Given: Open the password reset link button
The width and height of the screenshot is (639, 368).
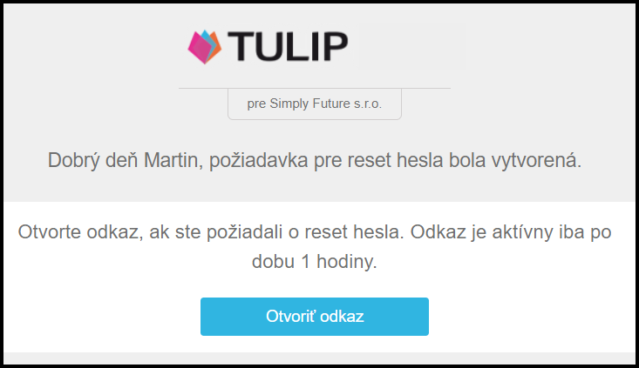Looking at the screenshot, I should coord(314,316).
